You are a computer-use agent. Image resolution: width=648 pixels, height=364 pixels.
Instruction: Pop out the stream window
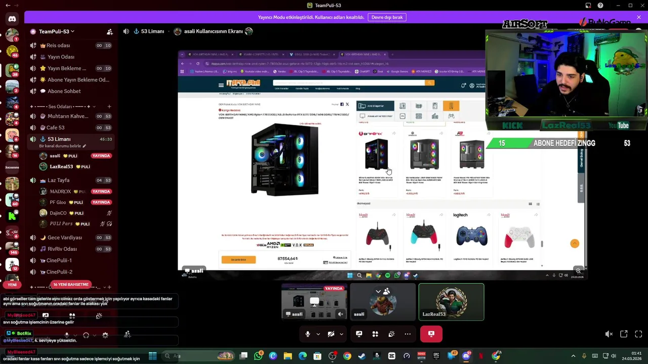(624, 334)
